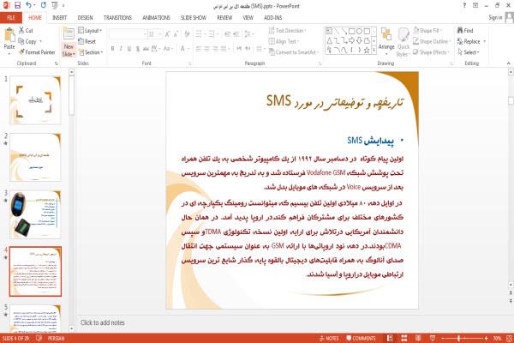Screen dimensions: 514x343
Task: Open PowerPoint Help question mark
Action: tap(464, 5)
